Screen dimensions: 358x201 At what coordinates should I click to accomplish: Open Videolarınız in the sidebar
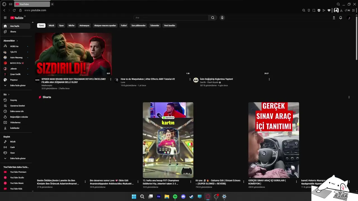tap(16, 122)
